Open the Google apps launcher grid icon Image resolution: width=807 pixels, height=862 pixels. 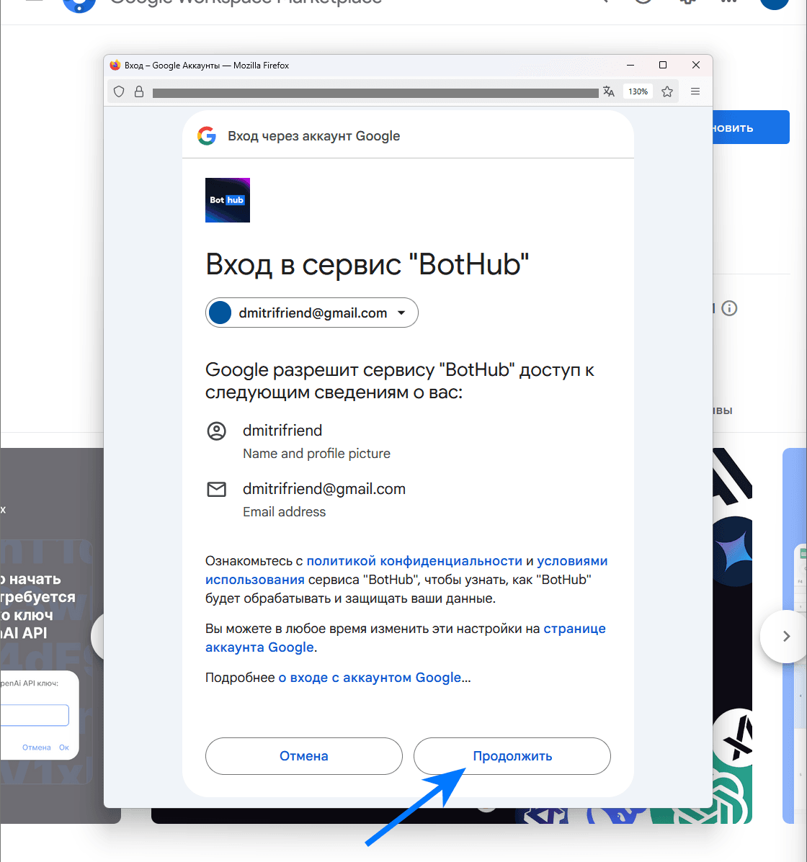click(x=728, y=1)
